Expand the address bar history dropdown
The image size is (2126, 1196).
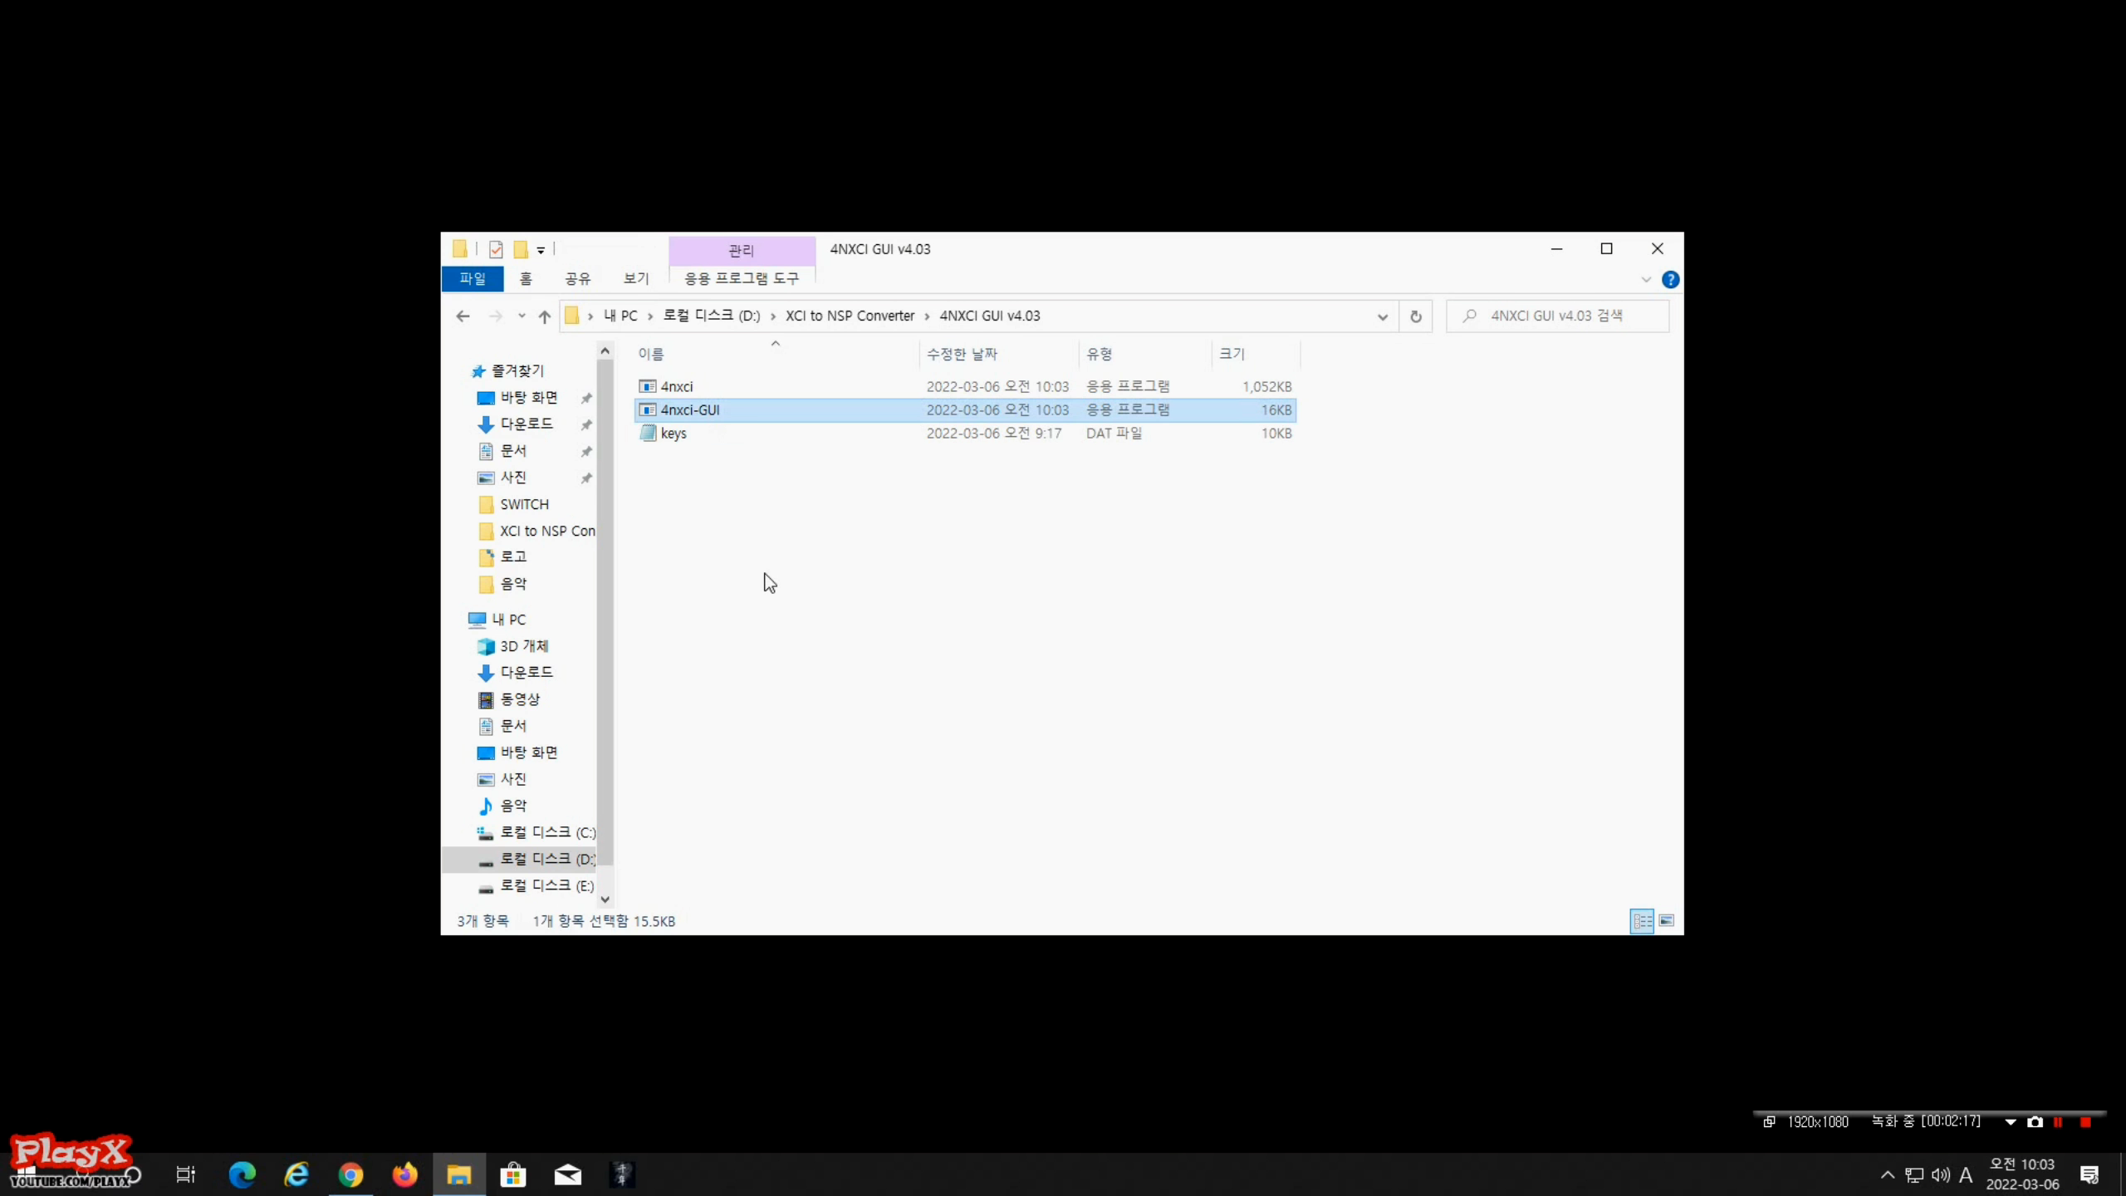[1382, 316]
